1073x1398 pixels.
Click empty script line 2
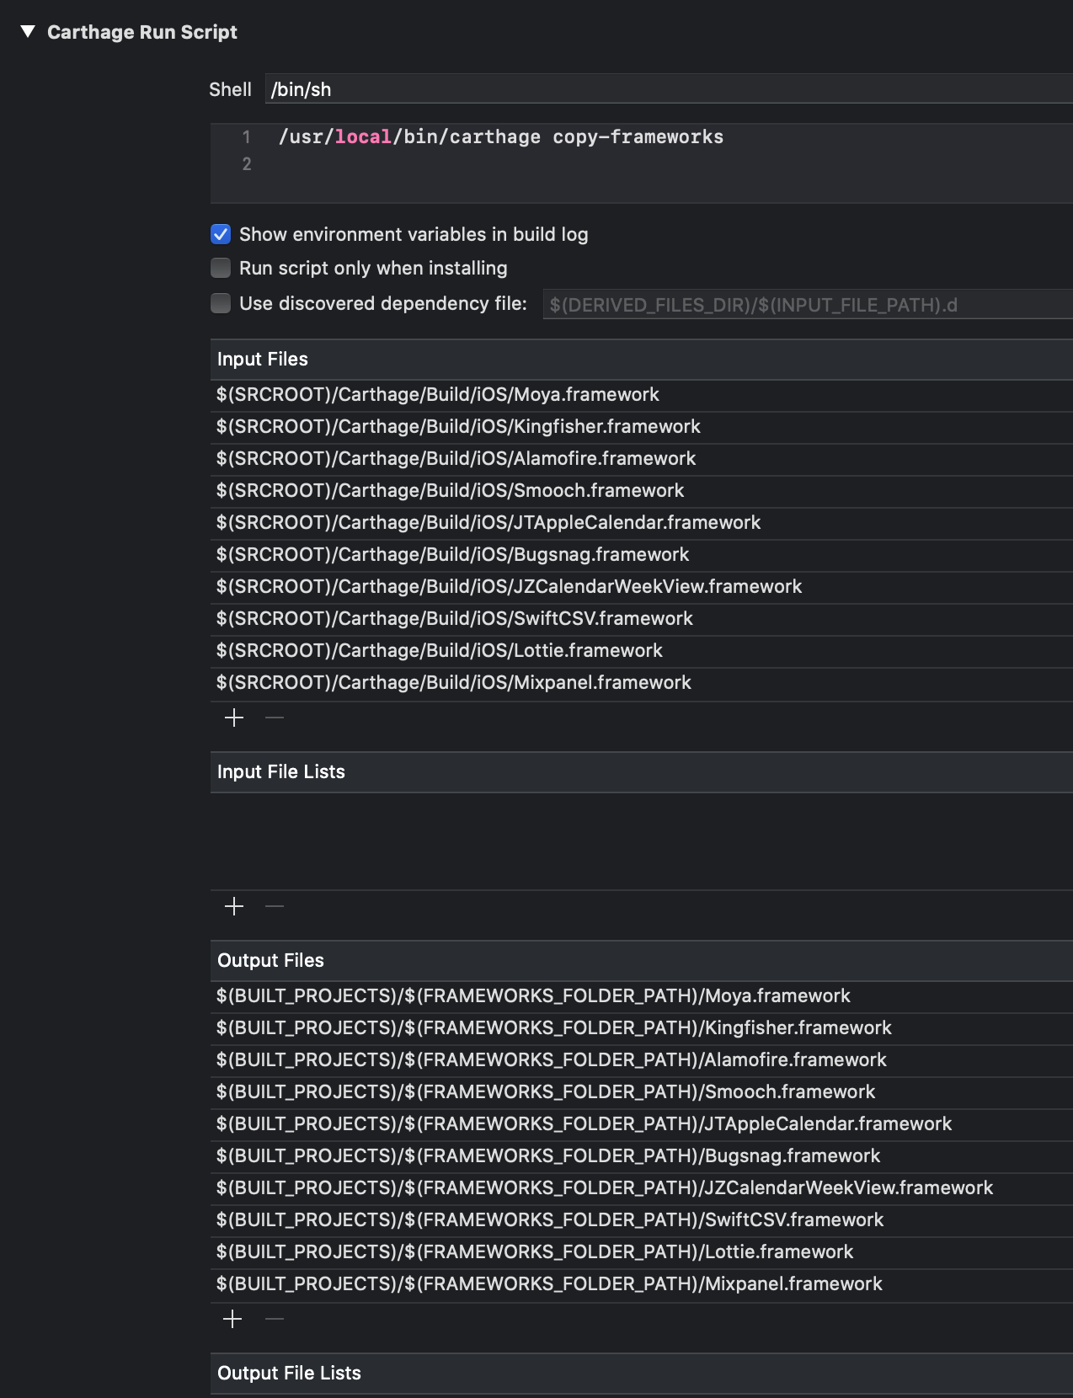pos(642,164)
